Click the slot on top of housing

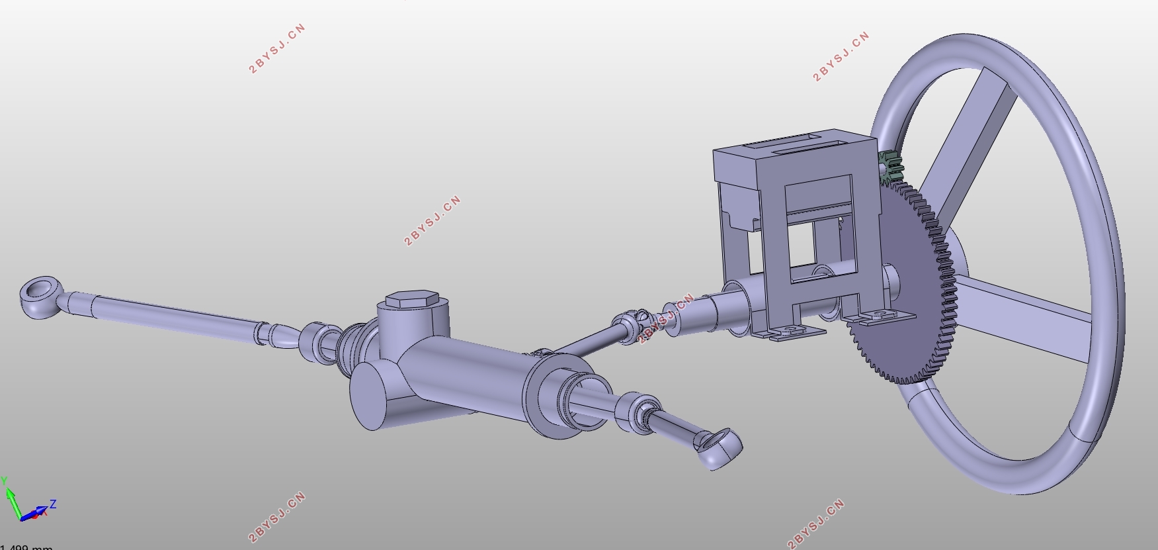tap(782, 140)
